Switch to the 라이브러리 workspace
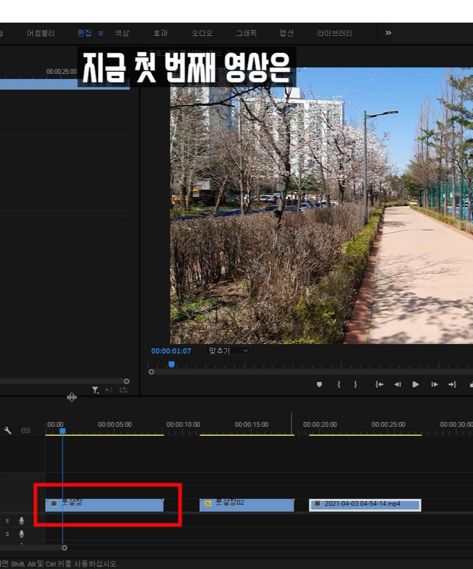Image resolution: width=473 pixels, height=569 pixels. tap(334, 33)
